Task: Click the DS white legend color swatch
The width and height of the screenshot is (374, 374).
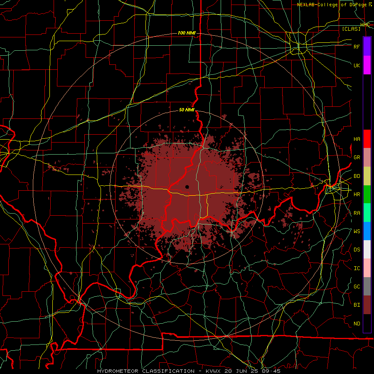Action: click(367, 249)
